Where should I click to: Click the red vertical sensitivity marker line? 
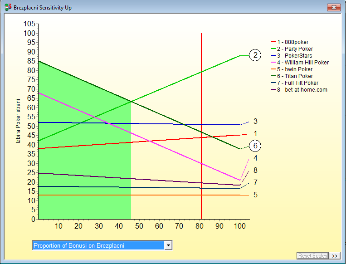tap(201, 113)
